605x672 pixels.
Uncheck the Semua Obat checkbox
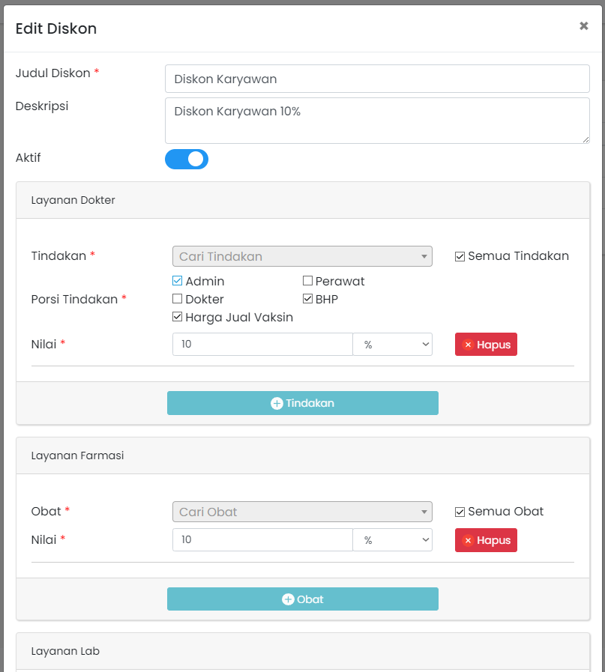pyautogui.click(x=460, y=512)
